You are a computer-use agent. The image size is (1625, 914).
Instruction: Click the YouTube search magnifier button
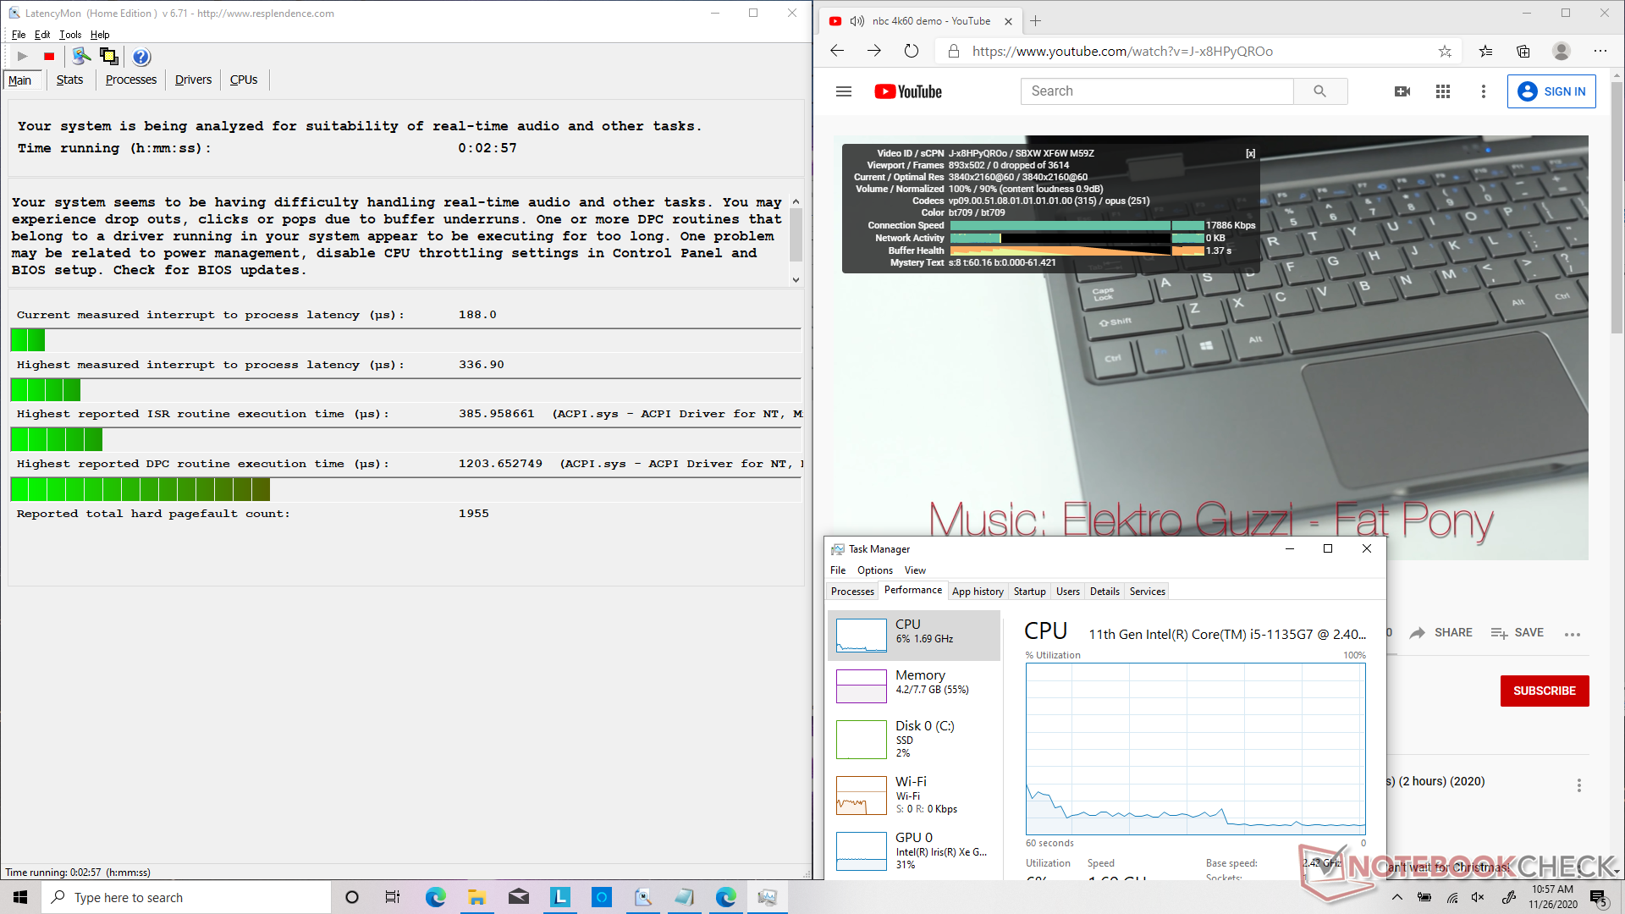point(1319,91)
